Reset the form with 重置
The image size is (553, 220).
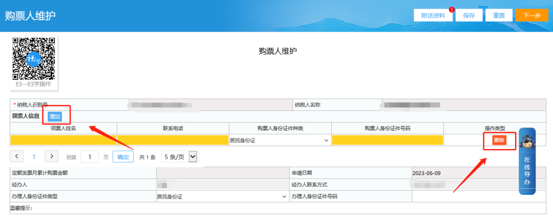click(499, 15)
